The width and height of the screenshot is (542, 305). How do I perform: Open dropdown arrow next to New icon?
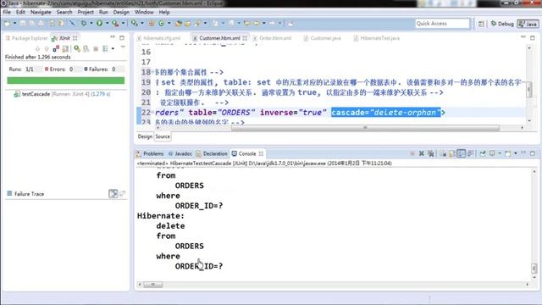[x=14, y=24]
